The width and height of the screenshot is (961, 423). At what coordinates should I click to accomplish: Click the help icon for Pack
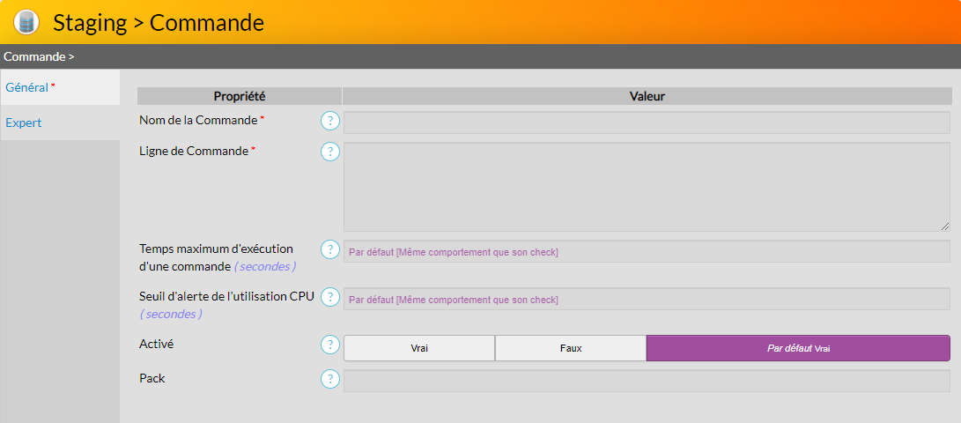[329, 379]
